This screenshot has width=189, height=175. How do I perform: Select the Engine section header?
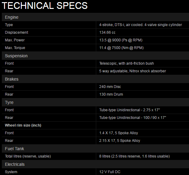pos(12,17)
